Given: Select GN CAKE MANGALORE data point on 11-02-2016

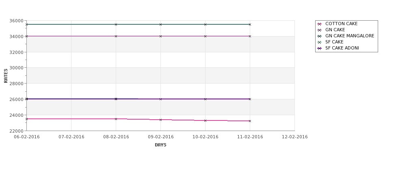Looking at the screenshot, I should [250, 24].
